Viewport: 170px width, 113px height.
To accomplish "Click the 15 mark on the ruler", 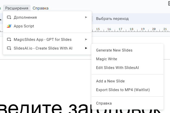I will pyautogui.click(x=98, y=29).
